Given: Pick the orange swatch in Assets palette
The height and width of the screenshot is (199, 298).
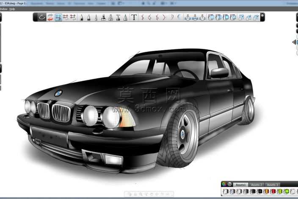Looking at the screenshot, I should 266,191.
